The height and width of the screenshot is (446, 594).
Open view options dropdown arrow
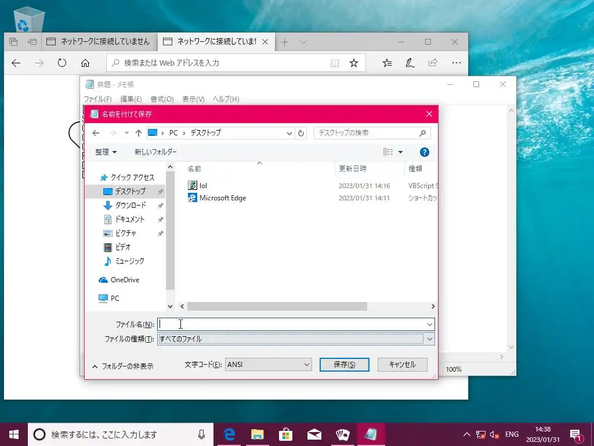pyautogui.click(x=400, y=152)
